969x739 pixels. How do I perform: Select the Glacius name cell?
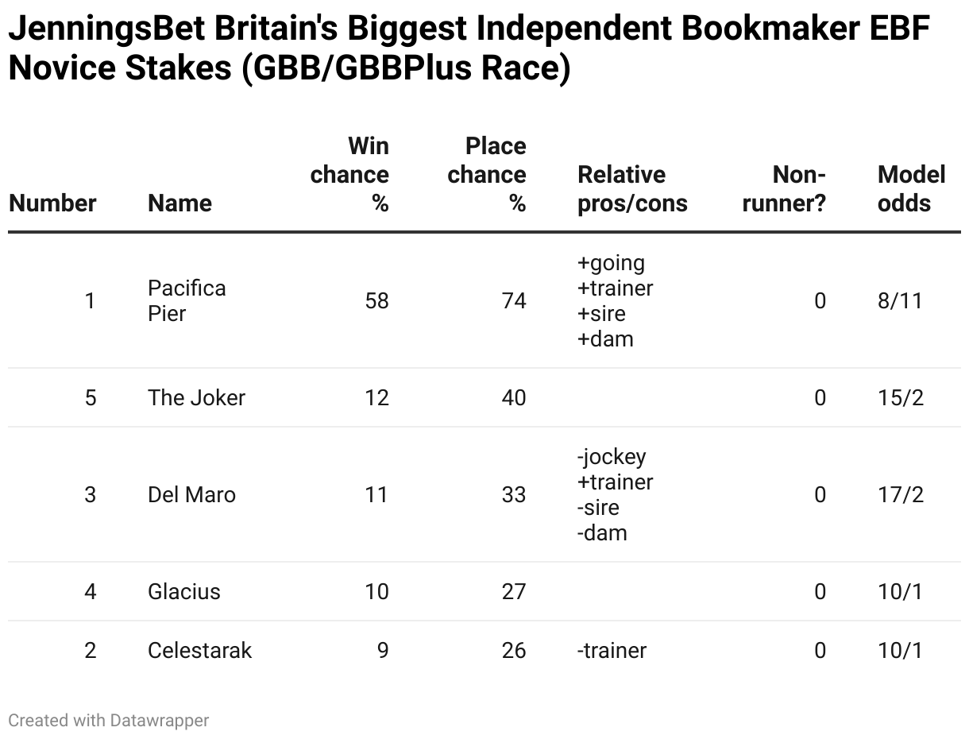(184, 591)
